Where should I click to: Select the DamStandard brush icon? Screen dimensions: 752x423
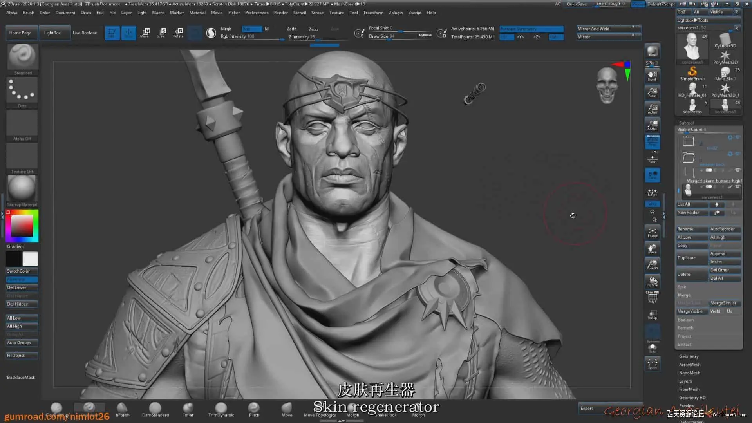click(x=155, y=409)
